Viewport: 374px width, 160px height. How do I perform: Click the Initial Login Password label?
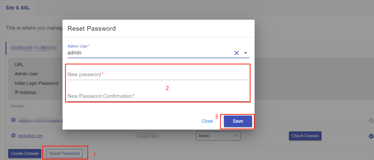coord(36,83)
